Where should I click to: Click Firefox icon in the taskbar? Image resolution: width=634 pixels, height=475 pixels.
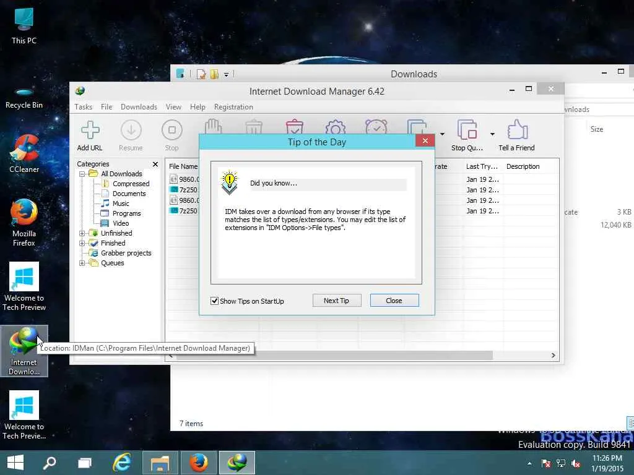point(199,463)
